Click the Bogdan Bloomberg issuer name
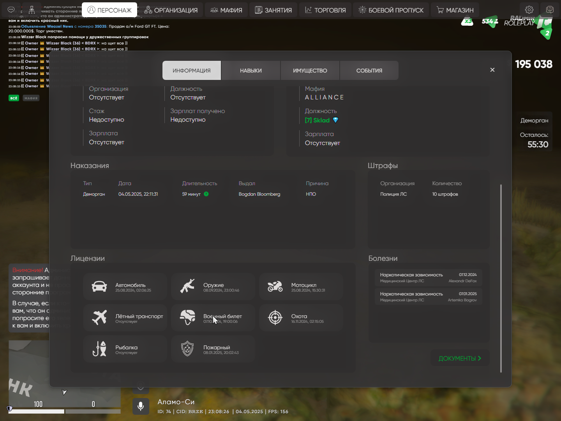561x421 pixels. pos(259,194)
